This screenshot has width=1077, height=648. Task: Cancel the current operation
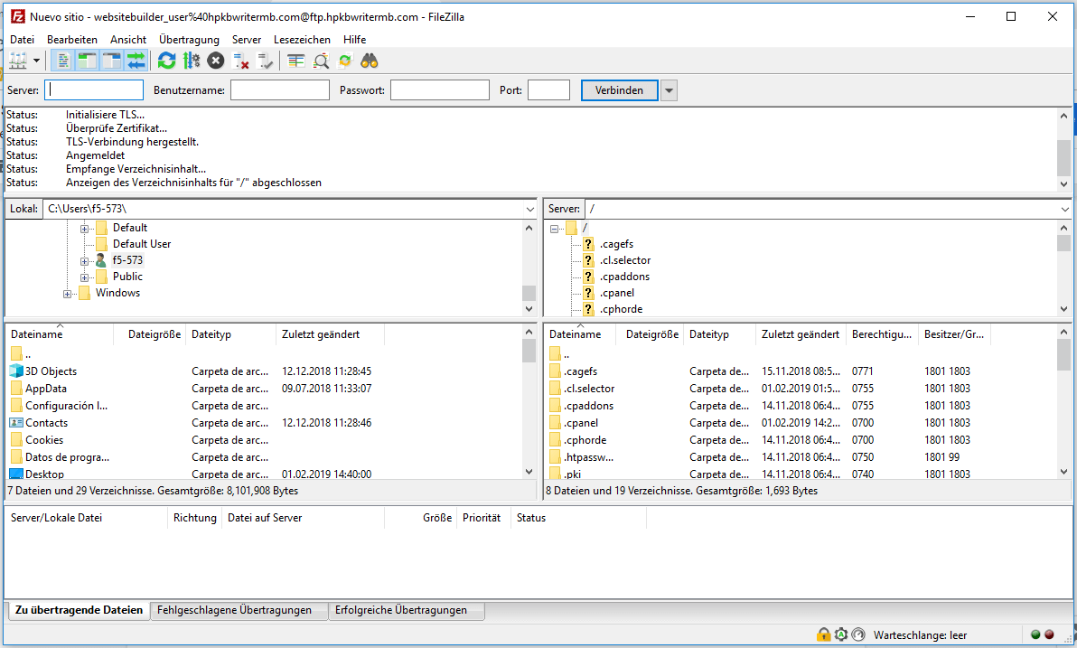(216, 61)
